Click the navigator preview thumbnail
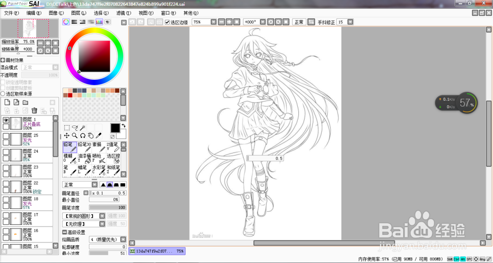The height and width of the screenshot is (263, 493). pos(30,29)
